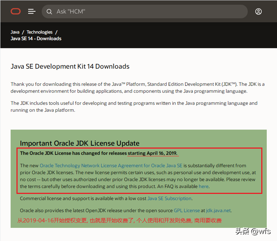Image resolution: width=277 pixels, height=241 pixels.
Task: Click 'Oracle also provides the latest OpenJDK' sentence
Action: (126, 210)
